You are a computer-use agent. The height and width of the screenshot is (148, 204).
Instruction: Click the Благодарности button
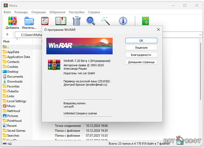point(141,55)
